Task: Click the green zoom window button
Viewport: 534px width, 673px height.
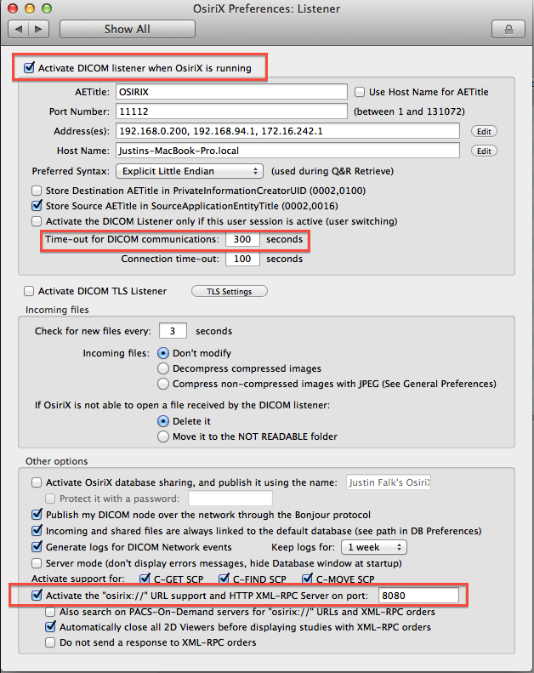Action: point(47,9)
